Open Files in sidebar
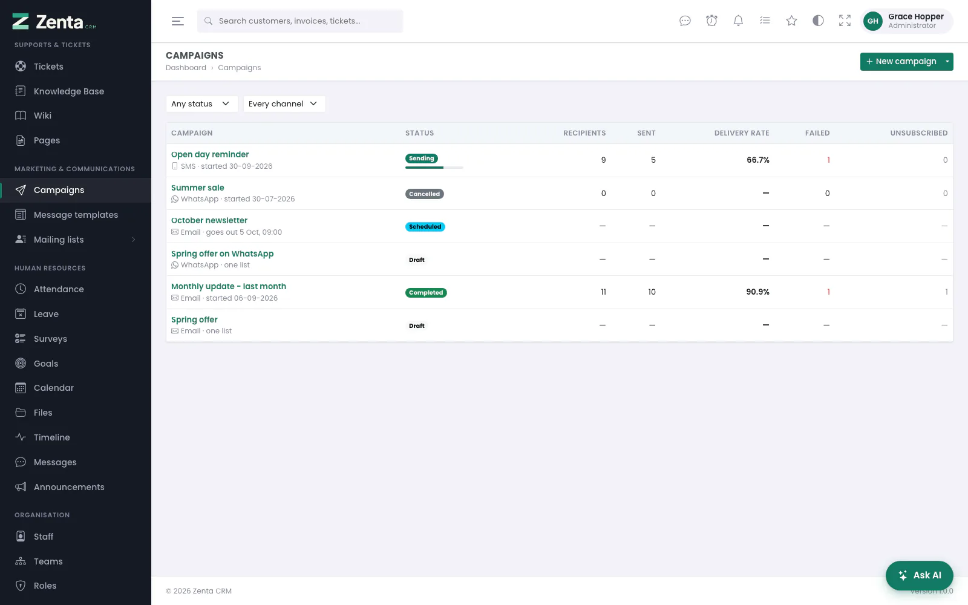Viewport: 968px width, 605px height. coord(76,413)
